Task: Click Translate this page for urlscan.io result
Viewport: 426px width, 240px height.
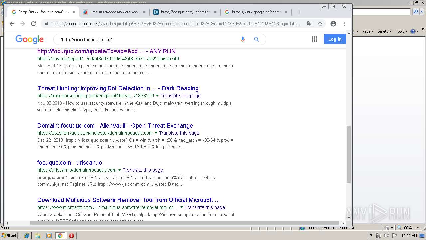Action: point(143,170)
